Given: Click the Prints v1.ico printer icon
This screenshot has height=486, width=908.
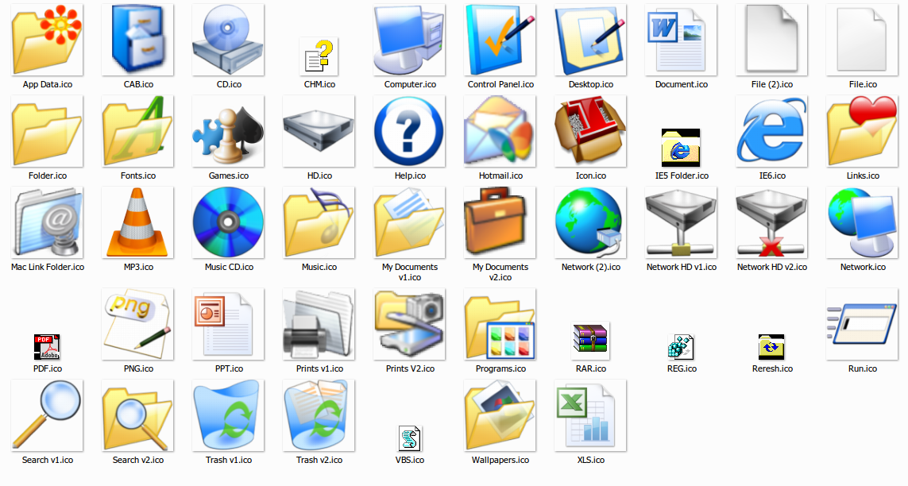Looking at the screenshot, I should (x=319, y=325).
